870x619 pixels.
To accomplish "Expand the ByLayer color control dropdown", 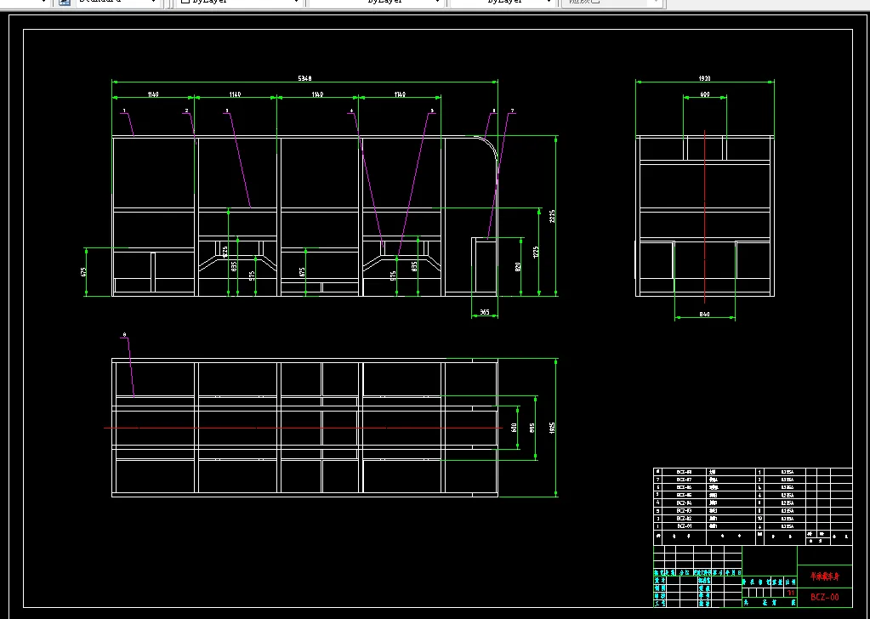I will tap(297, 2).
